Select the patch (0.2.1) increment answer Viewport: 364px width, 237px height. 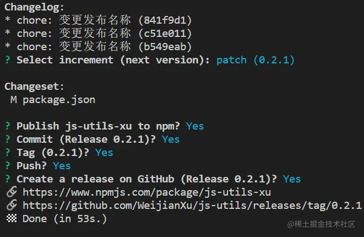coord(256,61)
